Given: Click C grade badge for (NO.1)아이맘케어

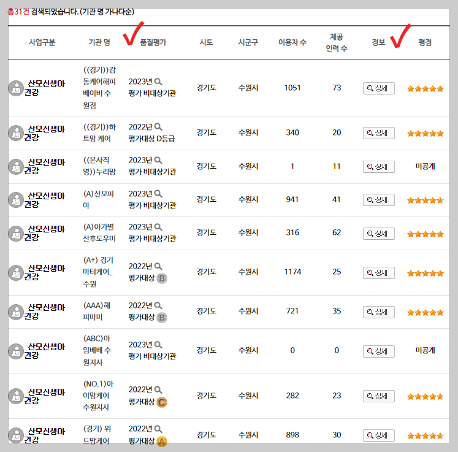Looking at the screenshot, I should coord(162,402).
